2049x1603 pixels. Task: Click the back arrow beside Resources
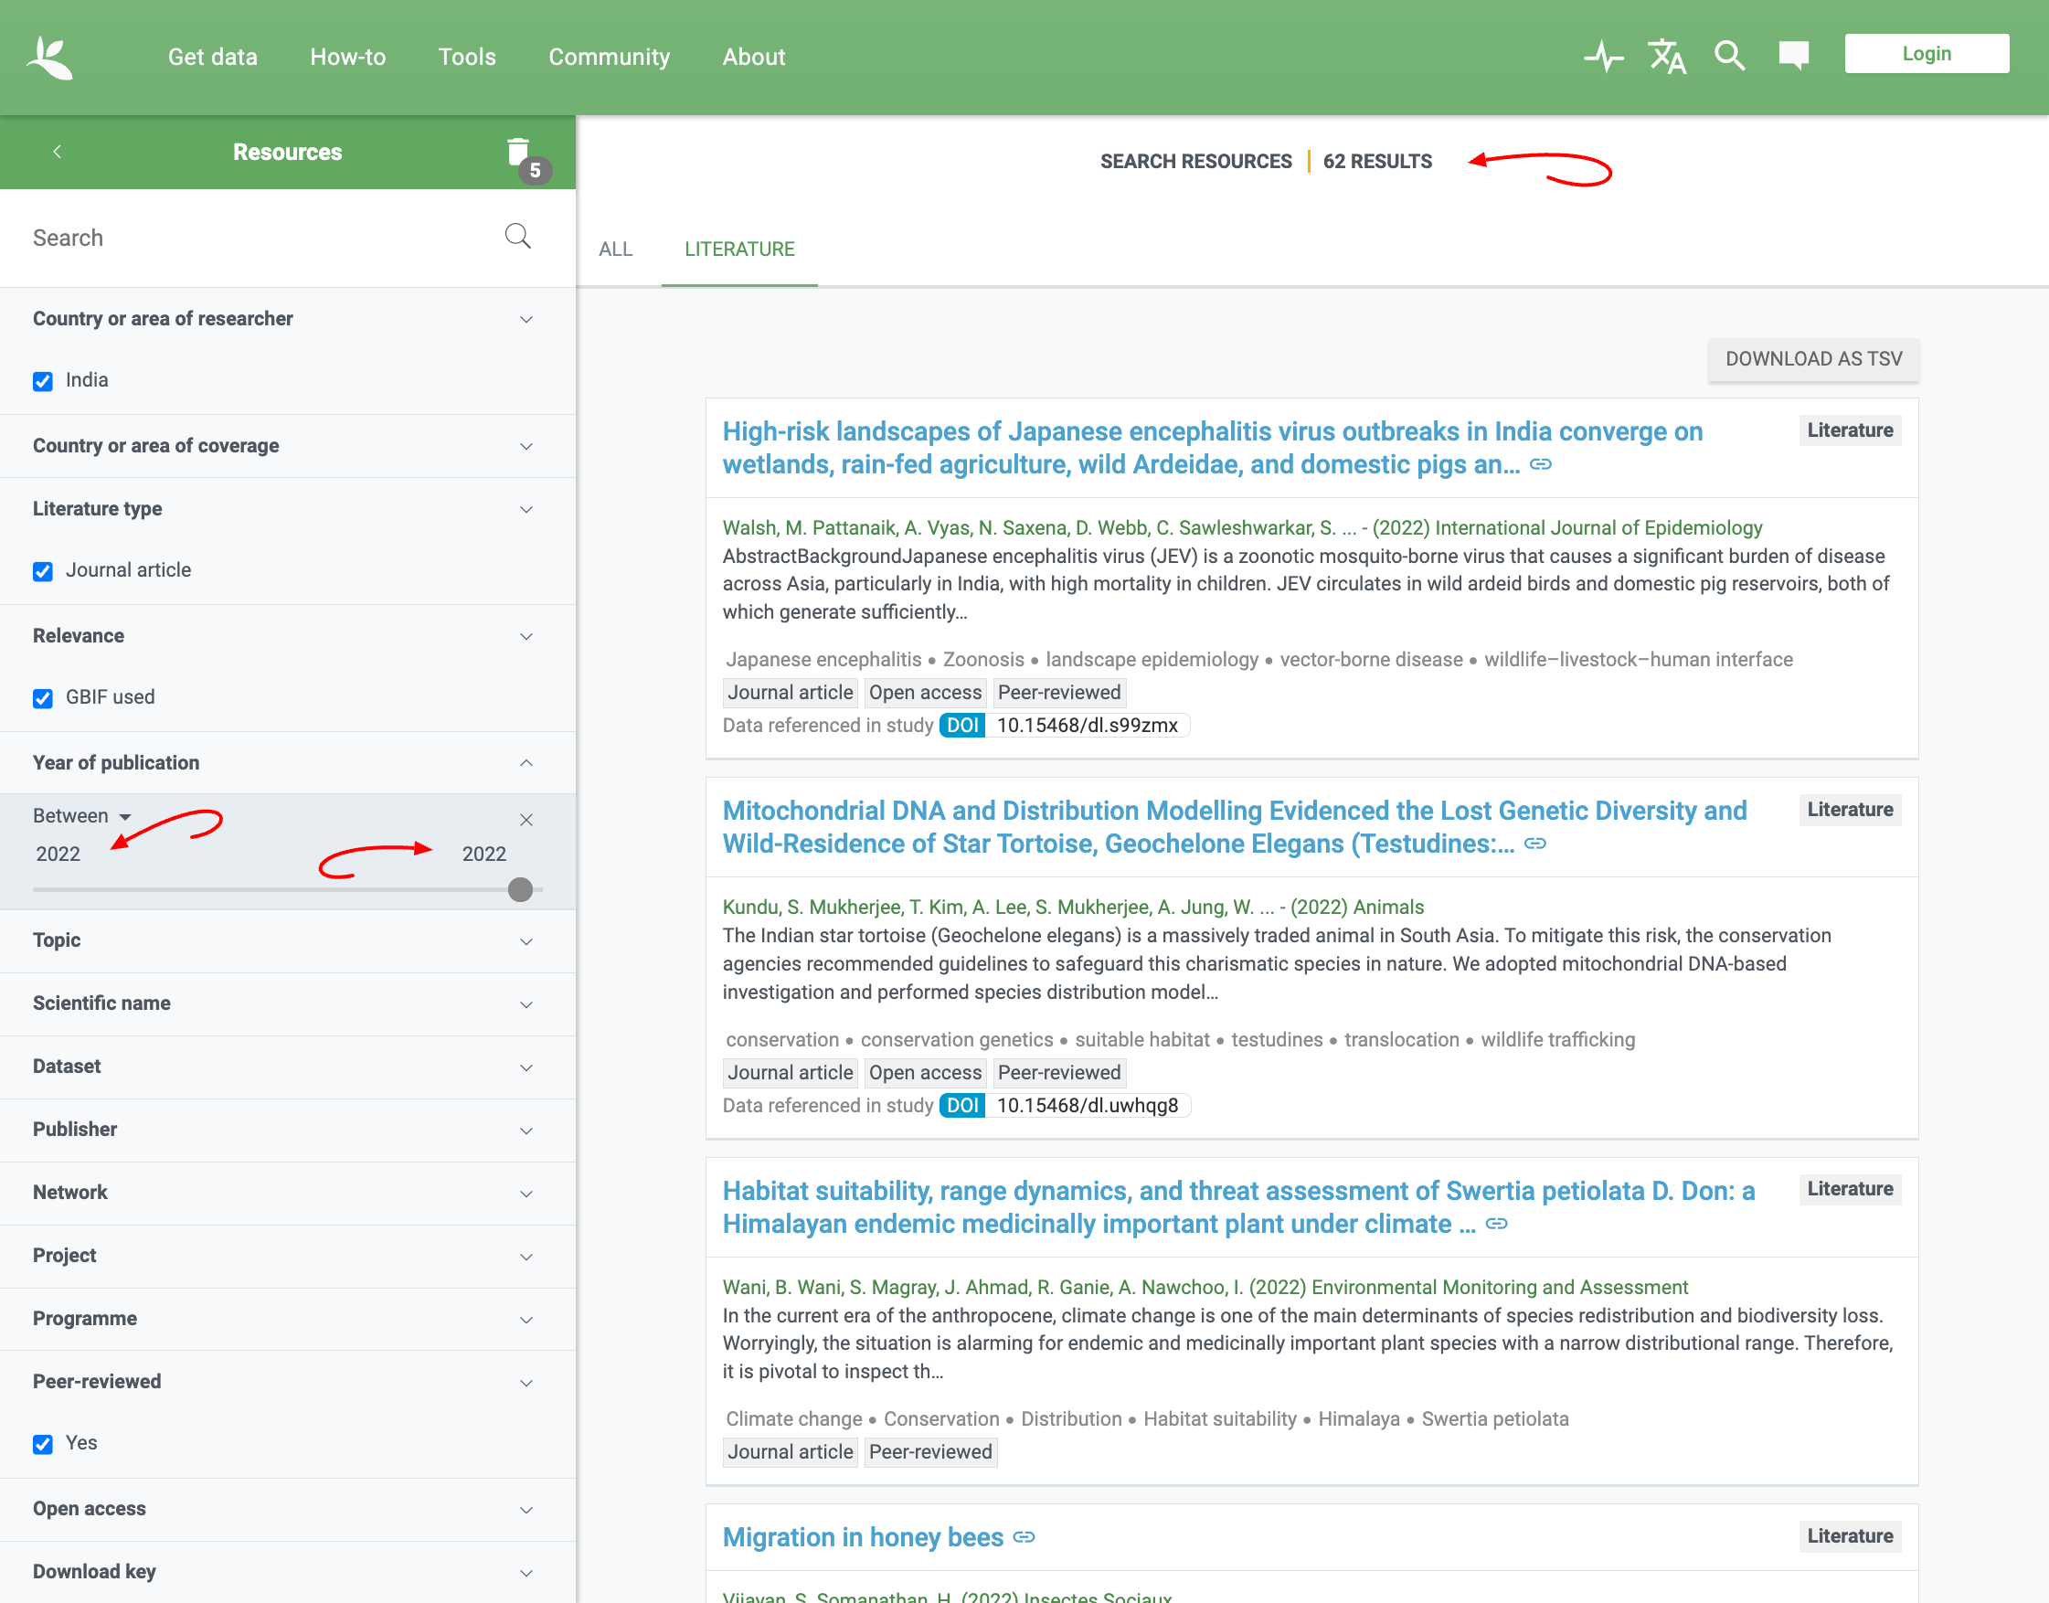58,152
